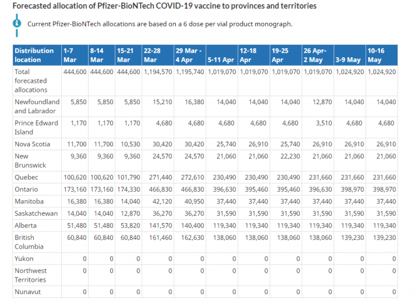Click total value 1,195,740 for 29 Mar - 4 Apr
The width and height of the screenshot is (417, 307).
190,72
